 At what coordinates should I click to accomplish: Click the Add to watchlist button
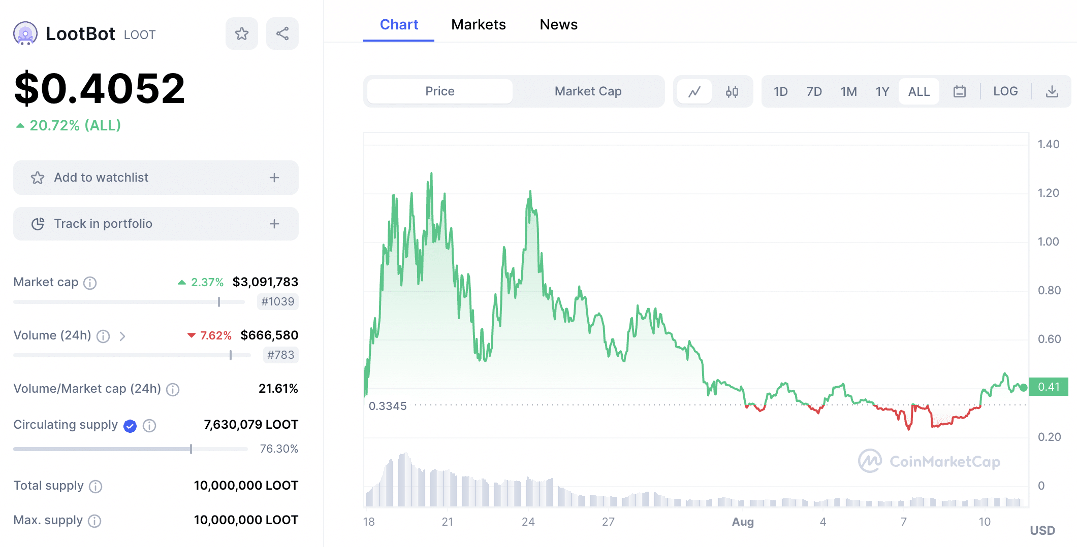pyautogui.click(x=156, y=178)
